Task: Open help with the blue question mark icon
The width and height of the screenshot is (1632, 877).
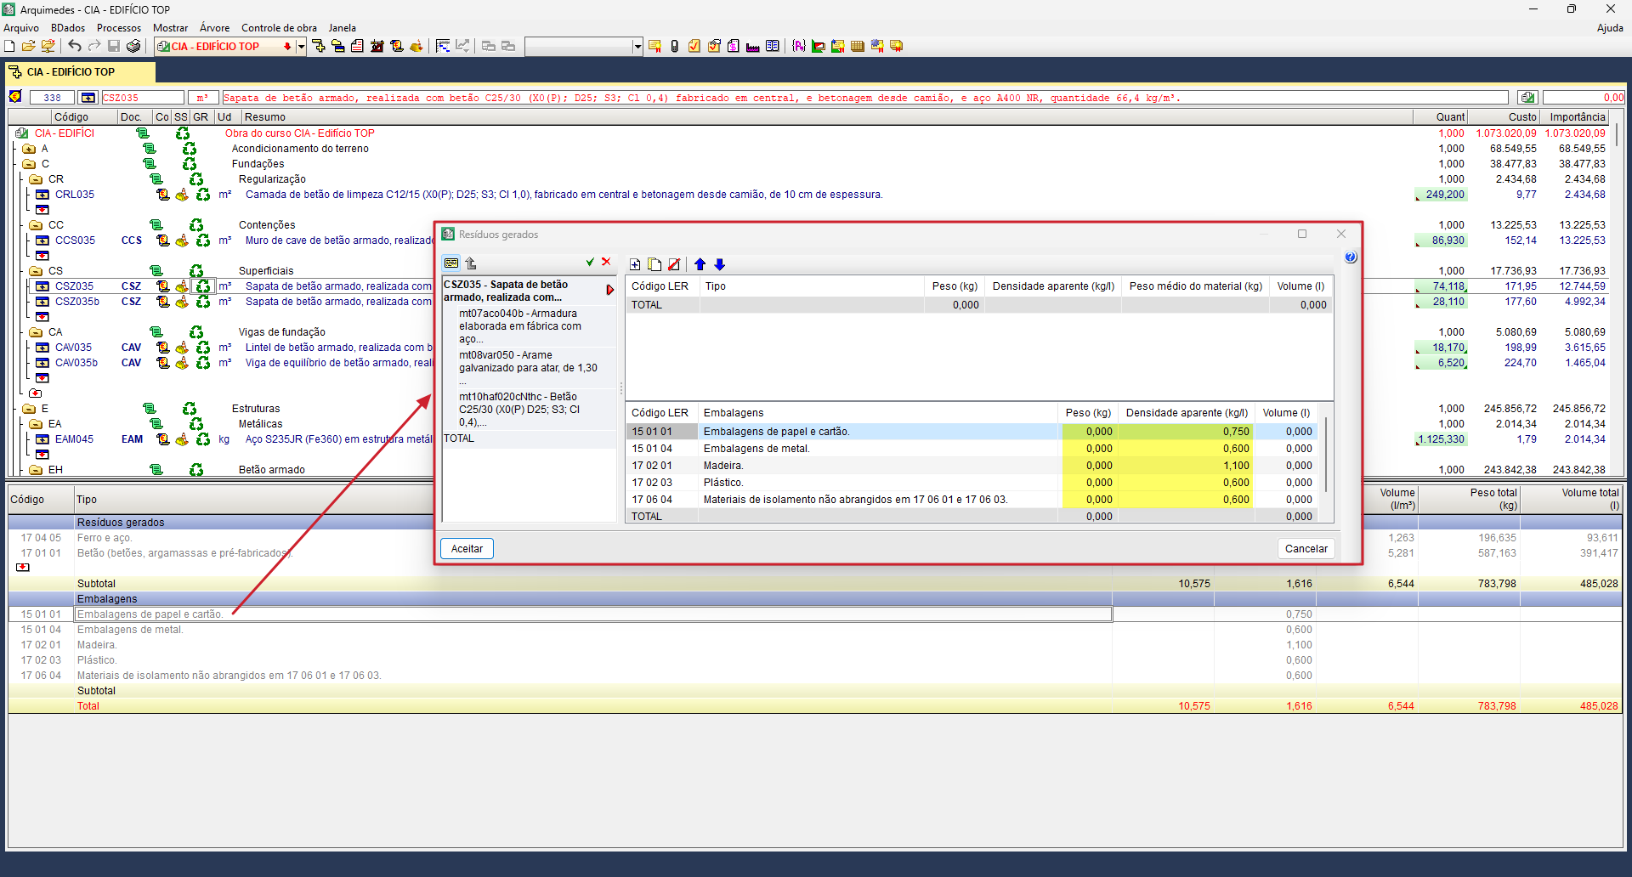Action: pos(1351,257)
